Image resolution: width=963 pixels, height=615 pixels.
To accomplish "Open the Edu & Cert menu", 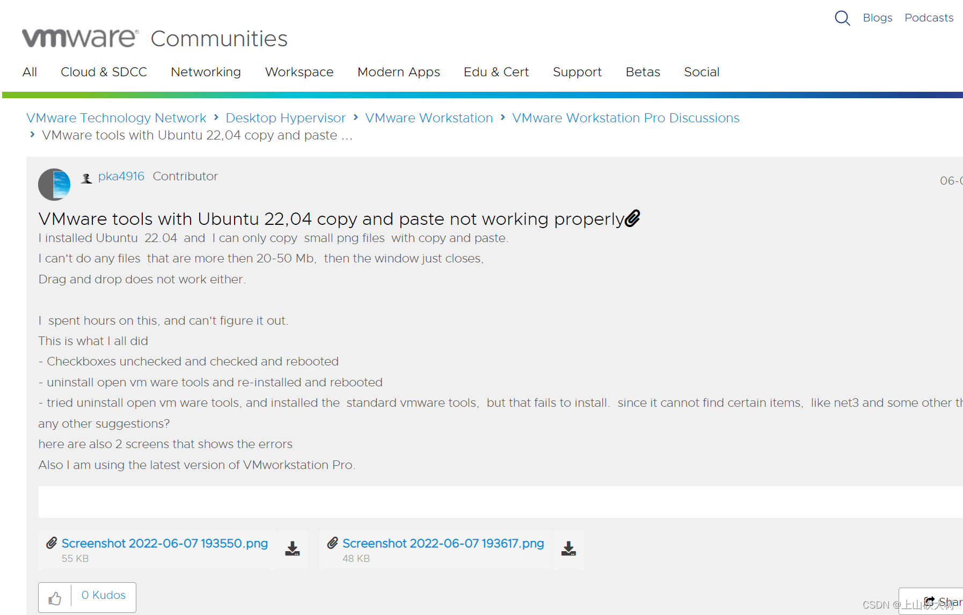I will coord(496,72).
